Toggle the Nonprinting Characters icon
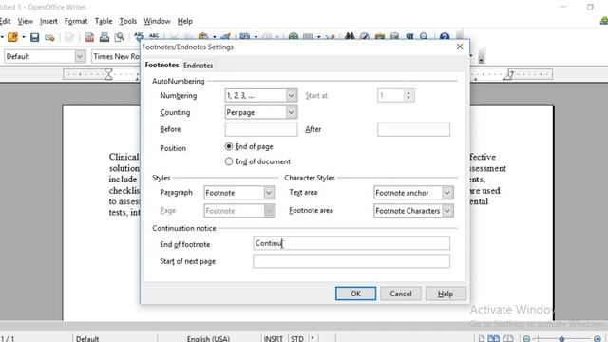 409,37
